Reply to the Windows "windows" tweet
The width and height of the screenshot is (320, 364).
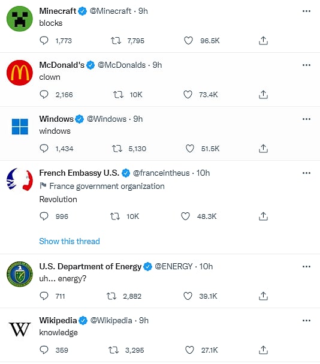coord(44,149)
